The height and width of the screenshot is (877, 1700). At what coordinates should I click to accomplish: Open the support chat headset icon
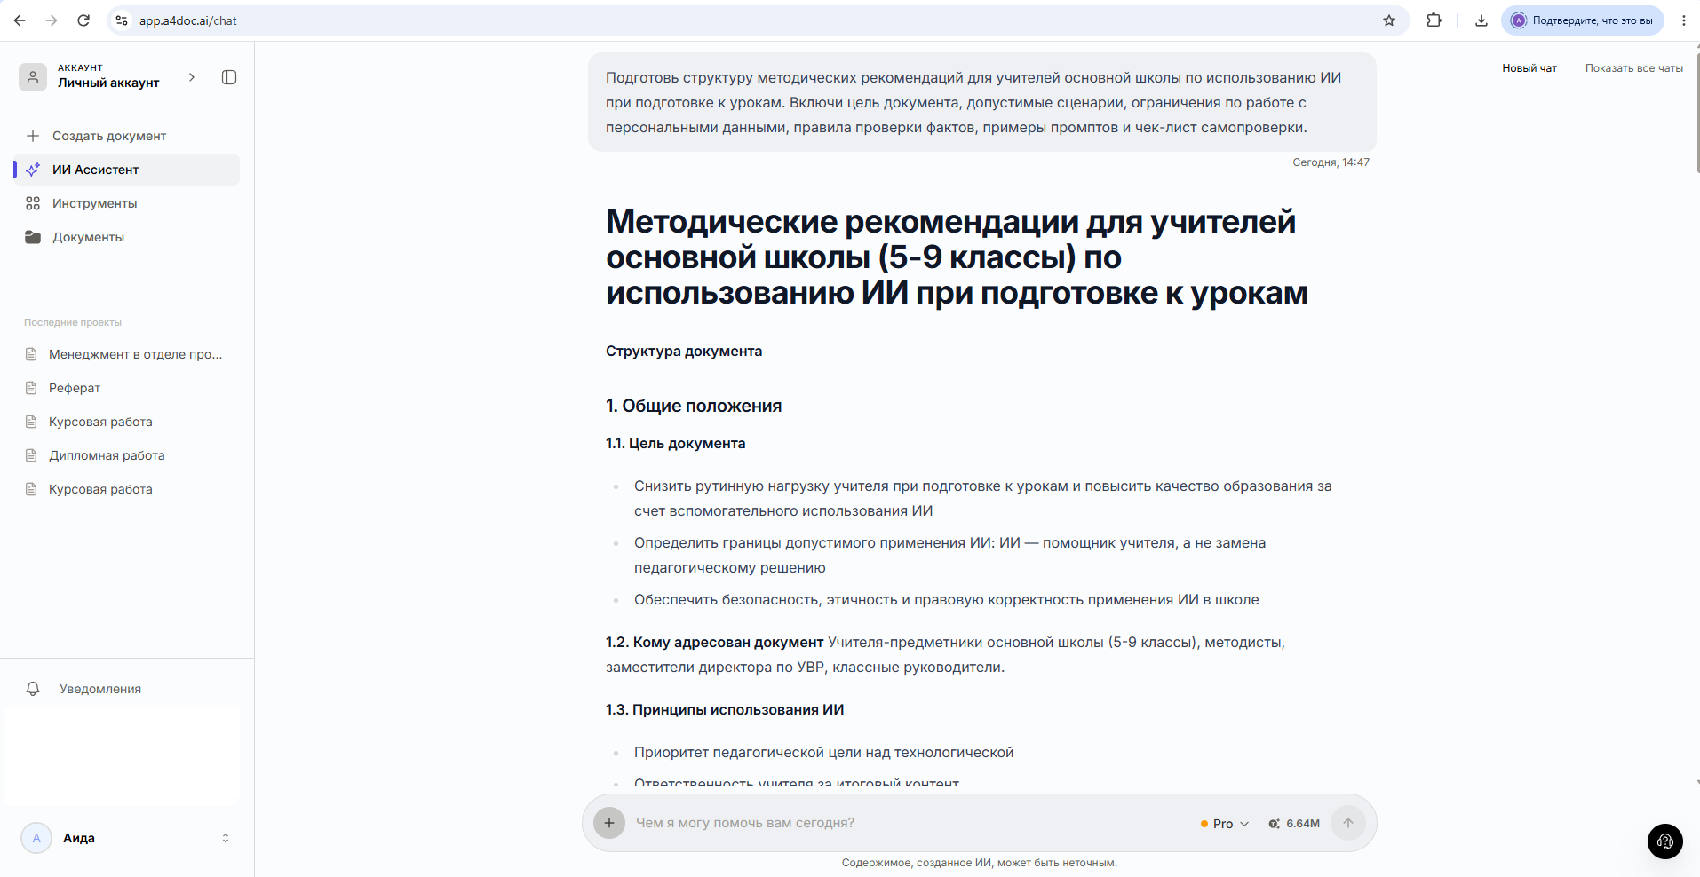1665,841
